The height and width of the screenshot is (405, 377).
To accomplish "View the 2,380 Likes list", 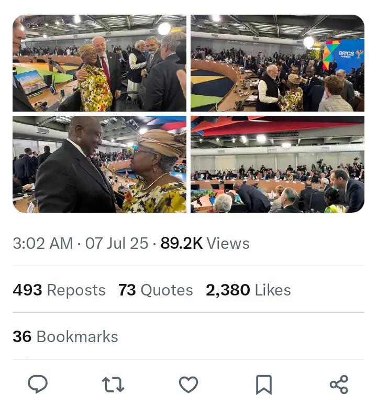I will tap(248, 290).
